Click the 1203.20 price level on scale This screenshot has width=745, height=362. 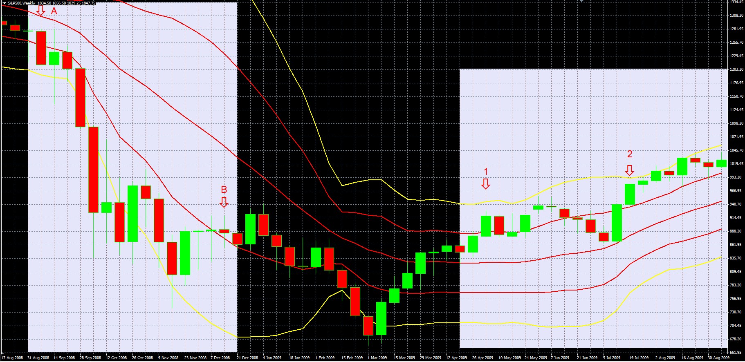tap(736, 69)
